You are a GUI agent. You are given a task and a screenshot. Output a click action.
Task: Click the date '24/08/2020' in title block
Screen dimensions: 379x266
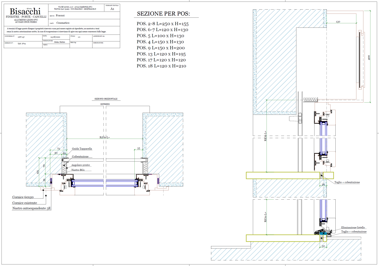(55, 37)
